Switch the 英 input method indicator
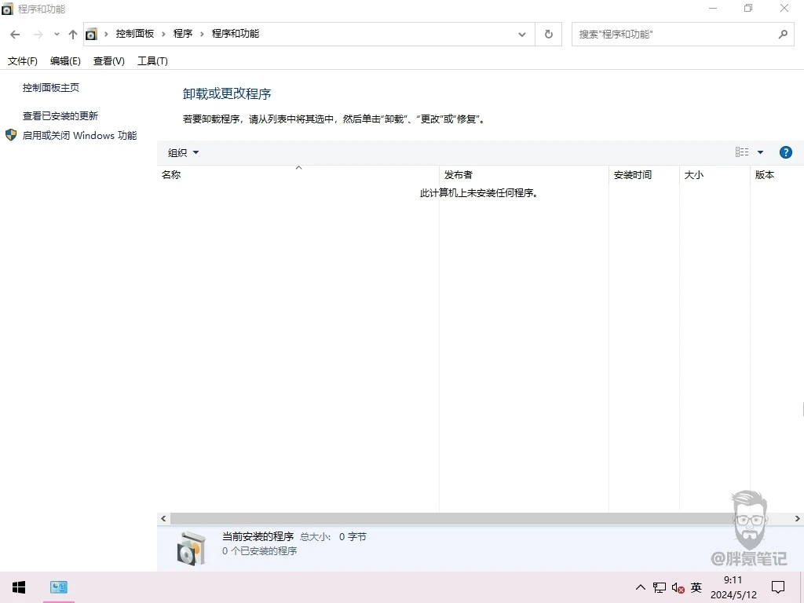Viewport: 804px width, 603px height. coord(696,587)
